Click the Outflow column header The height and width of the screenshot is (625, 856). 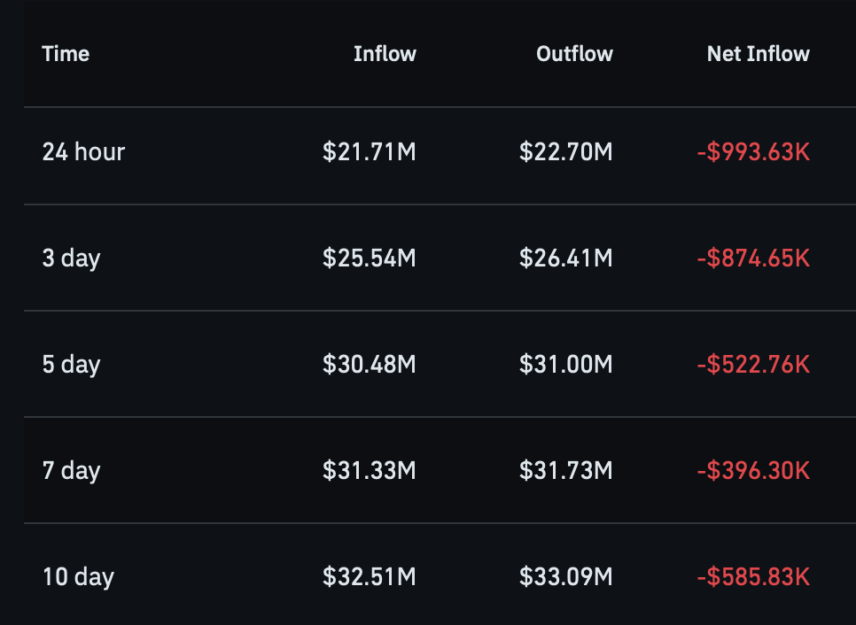(574, 54)
